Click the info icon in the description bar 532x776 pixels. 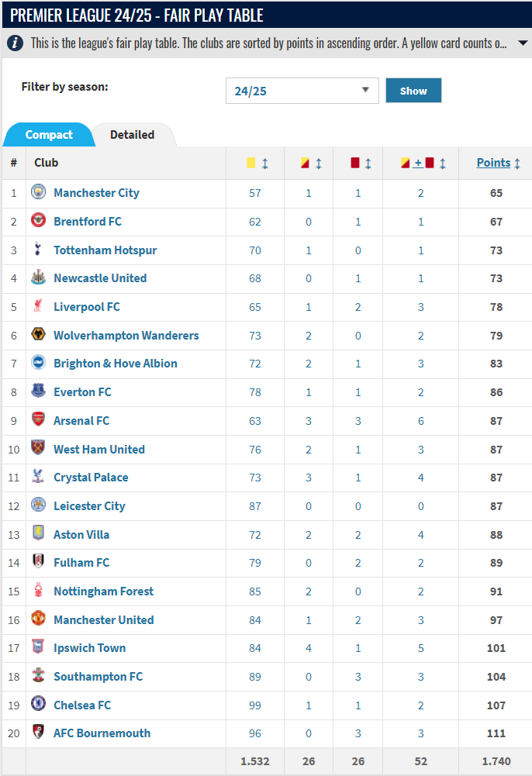click(x=16, y=43)
